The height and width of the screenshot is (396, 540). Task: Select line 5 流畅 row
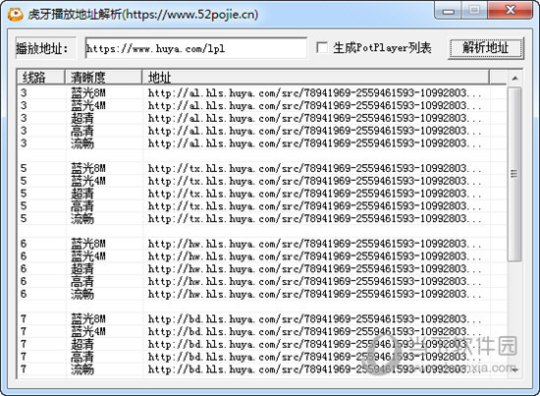pos(262,218)
